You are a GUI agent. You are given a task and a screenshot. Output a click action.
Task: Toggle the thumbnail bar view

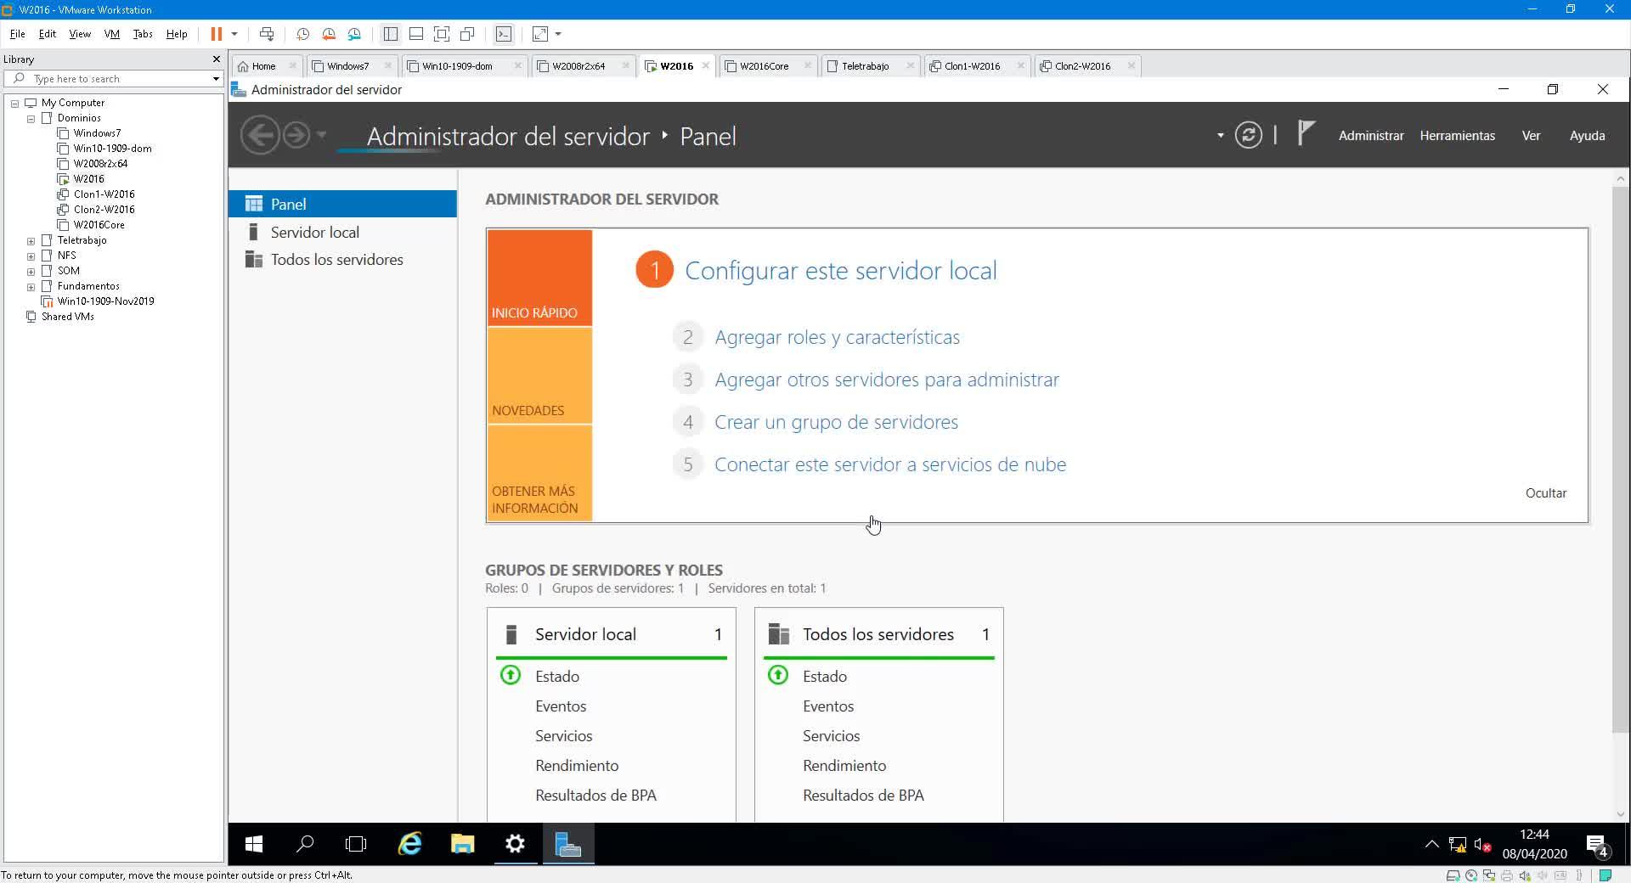pos(416,34)
